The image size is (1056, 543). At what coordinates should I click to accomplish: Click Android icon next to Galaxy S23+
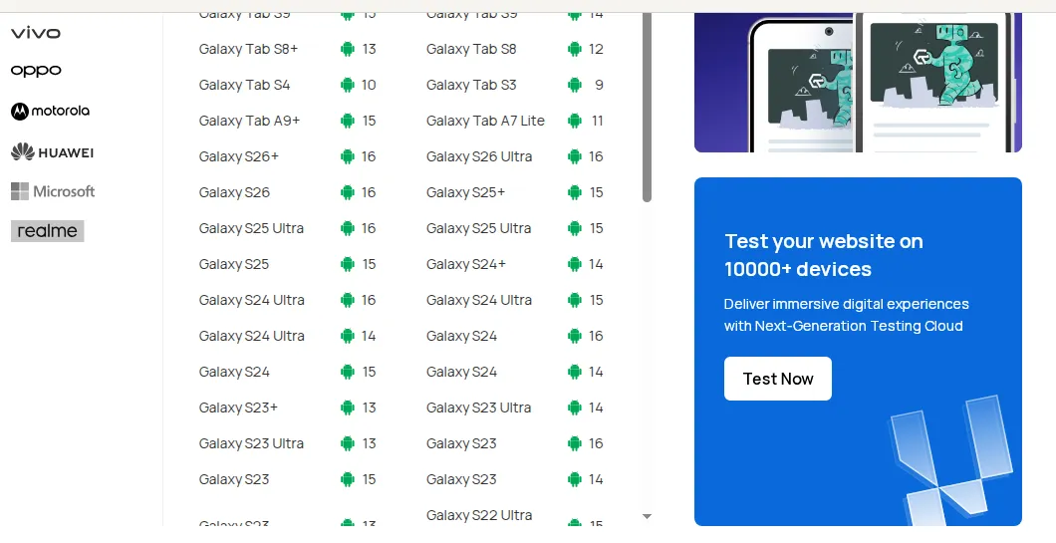tap(348, 407)
